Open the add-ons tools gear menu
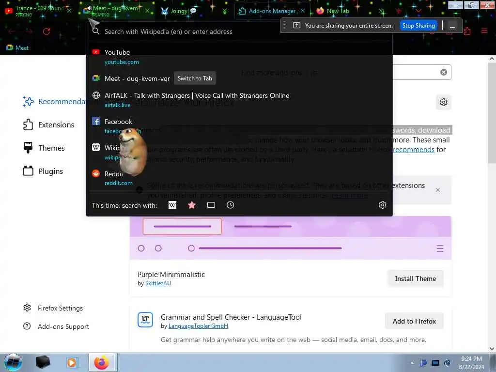This screenshot has height=372, width=496. pyautogui.click(x=444, y=102)
